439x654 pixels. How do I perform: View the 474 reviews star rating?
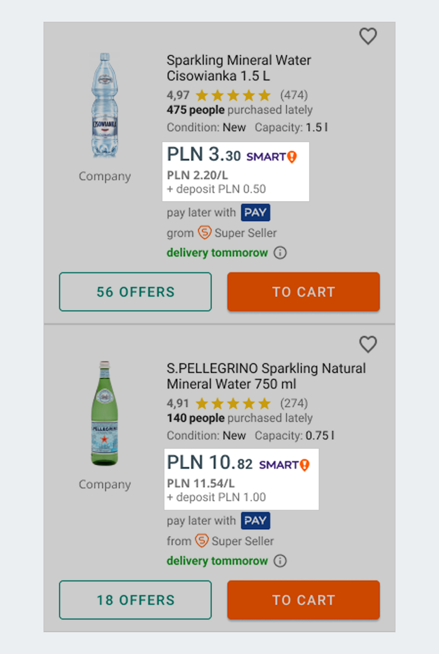pyautogui.click(x=233, y=96)
